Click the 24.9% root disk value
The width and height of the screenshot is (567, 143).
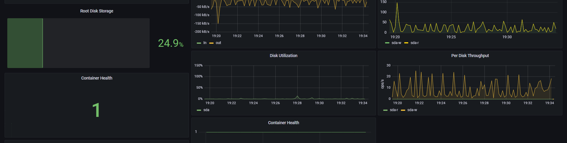pos(171,43)
